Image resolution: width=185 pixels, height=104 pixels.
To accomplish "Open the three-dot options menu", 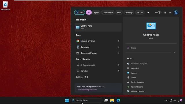I will 170,12.
